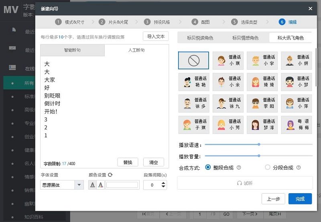Choose the 普通话 小妍 voice character
Viewport: 321px width, 222px height.
coord(296,60)
